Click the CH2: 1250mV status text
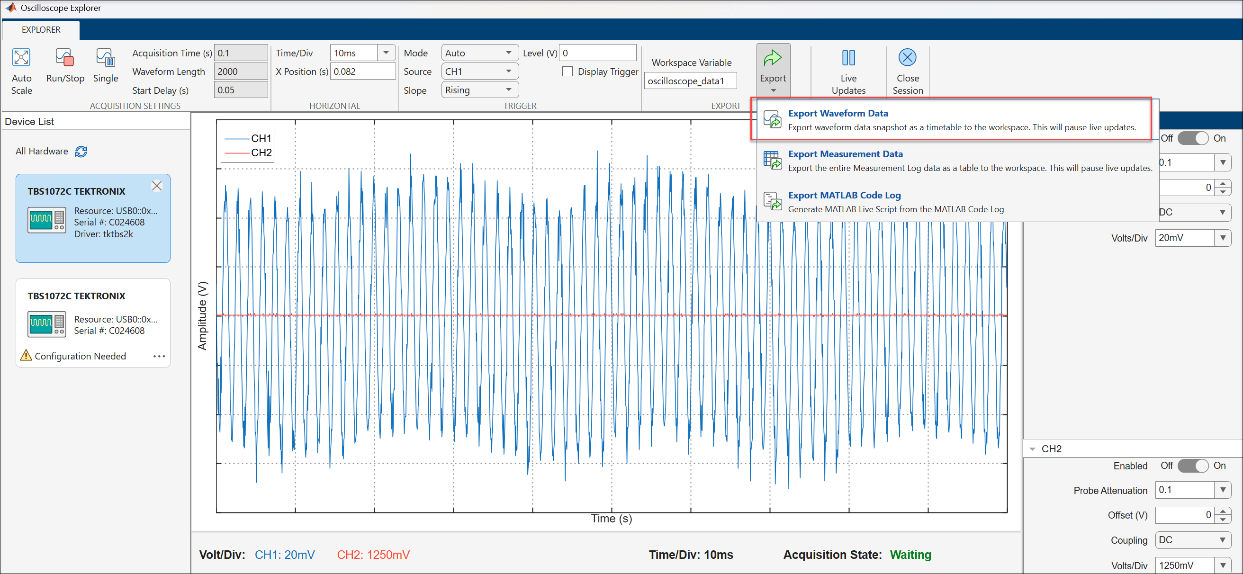The width and height of the screenshot is (1243, 574). click(x=373, y=555)
